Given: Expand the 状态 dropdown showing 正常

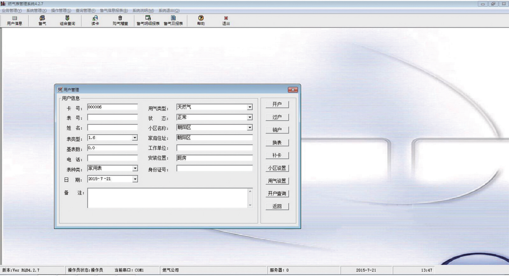Looking at the screenshot, I should pos(250,117).
